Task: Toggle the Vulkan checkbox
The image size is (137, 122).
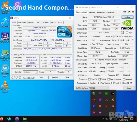Action: pos(89,83)
